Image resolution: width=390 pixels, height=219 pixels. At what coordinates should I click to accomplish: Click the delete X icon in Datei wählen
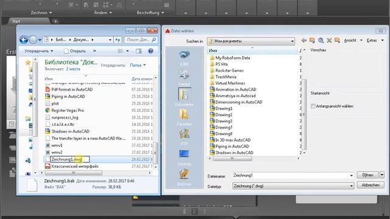[329, 40]
